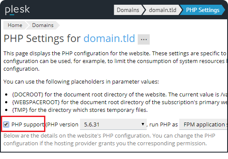Viewport: 228px width, 159px height.
Task: Click the Plesk logo
Action: click(18, 10)
